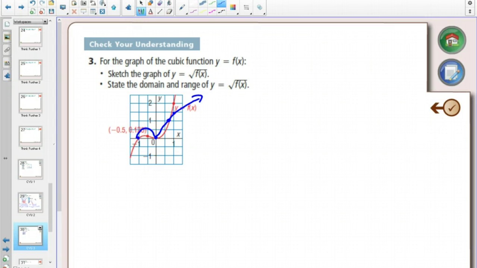Open the view screens display options
This screenshot has height=268, width=477.
63,7
